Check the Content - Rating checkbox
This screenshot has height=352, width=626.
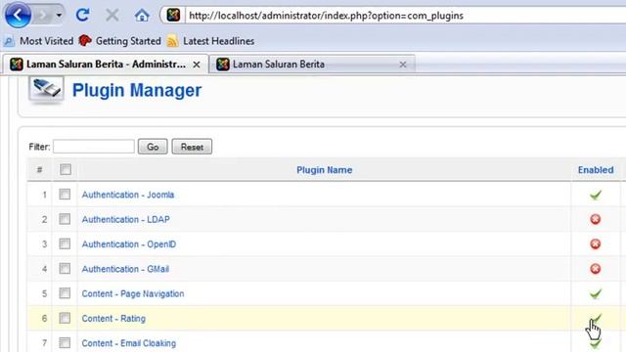(x=65, y=318)
